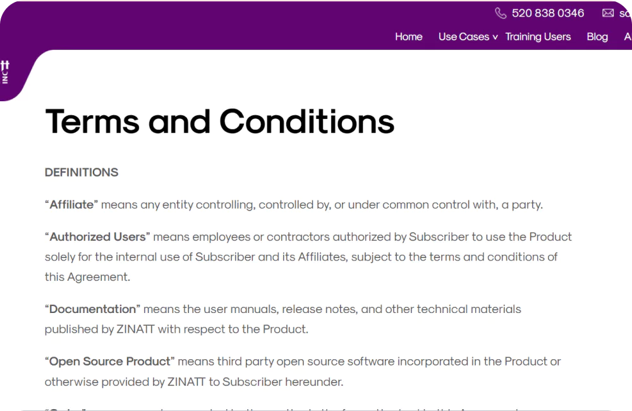Expand the chevron next to Use Cases
Image resolution: width=632 pixels, height=411 pixels.
coord(495,37)
